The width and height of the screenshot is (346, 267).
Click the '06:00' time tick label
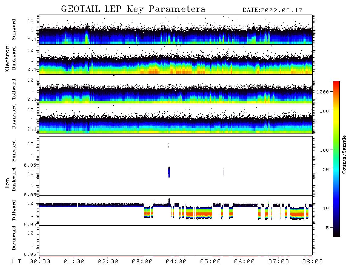pos(245,262)
